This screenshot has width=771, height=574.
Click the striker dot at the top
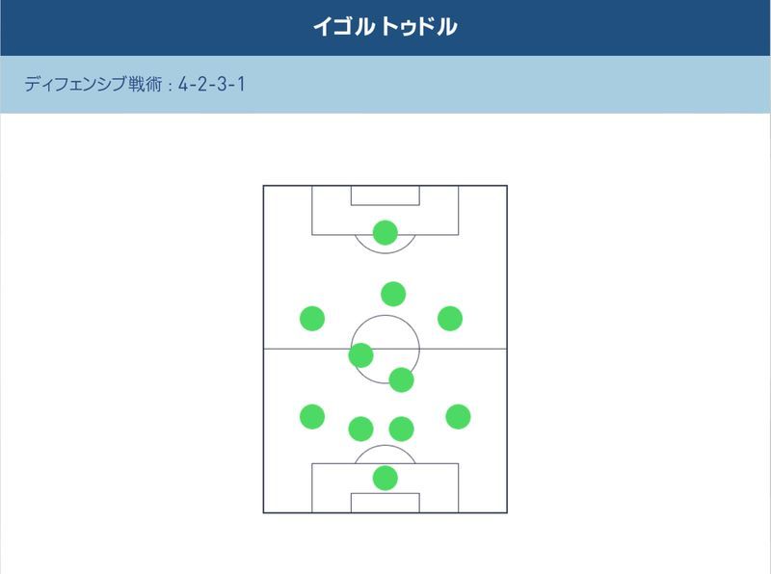[385, 233]
